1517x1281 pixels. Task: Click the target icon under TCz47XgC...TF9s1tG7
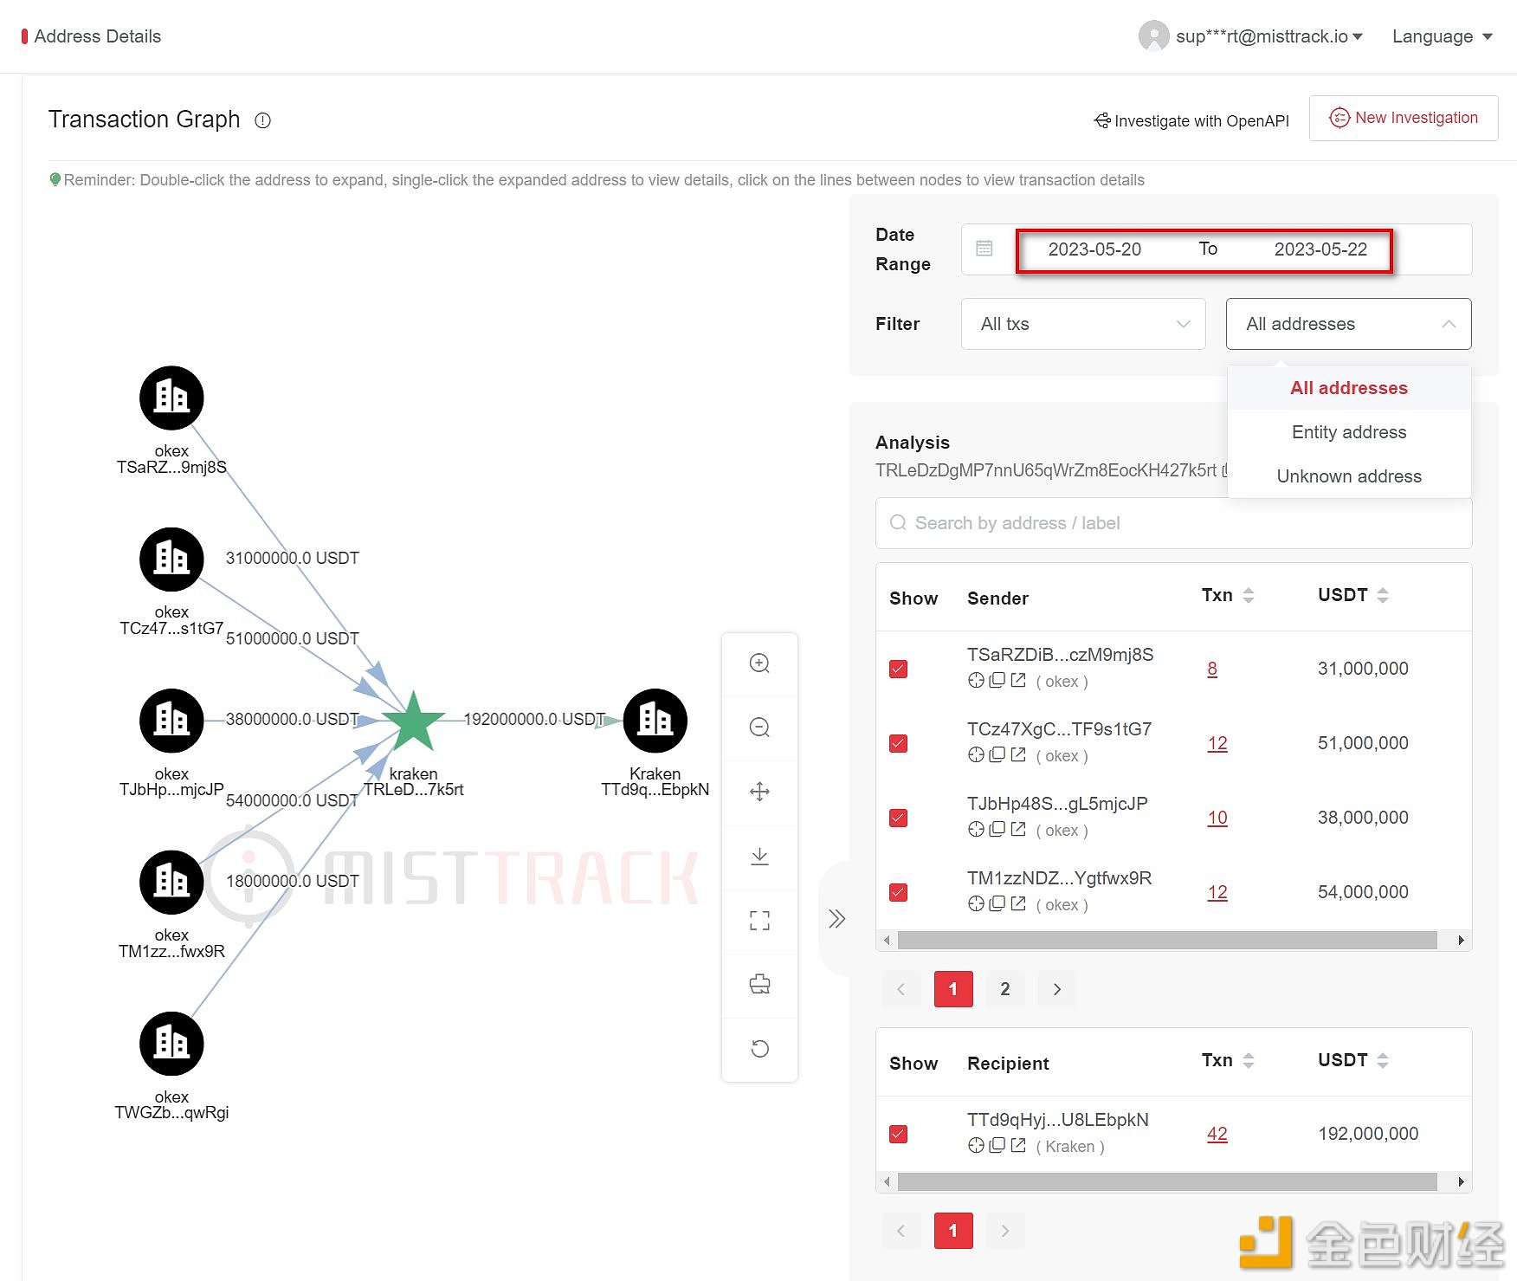coord(976,755)
